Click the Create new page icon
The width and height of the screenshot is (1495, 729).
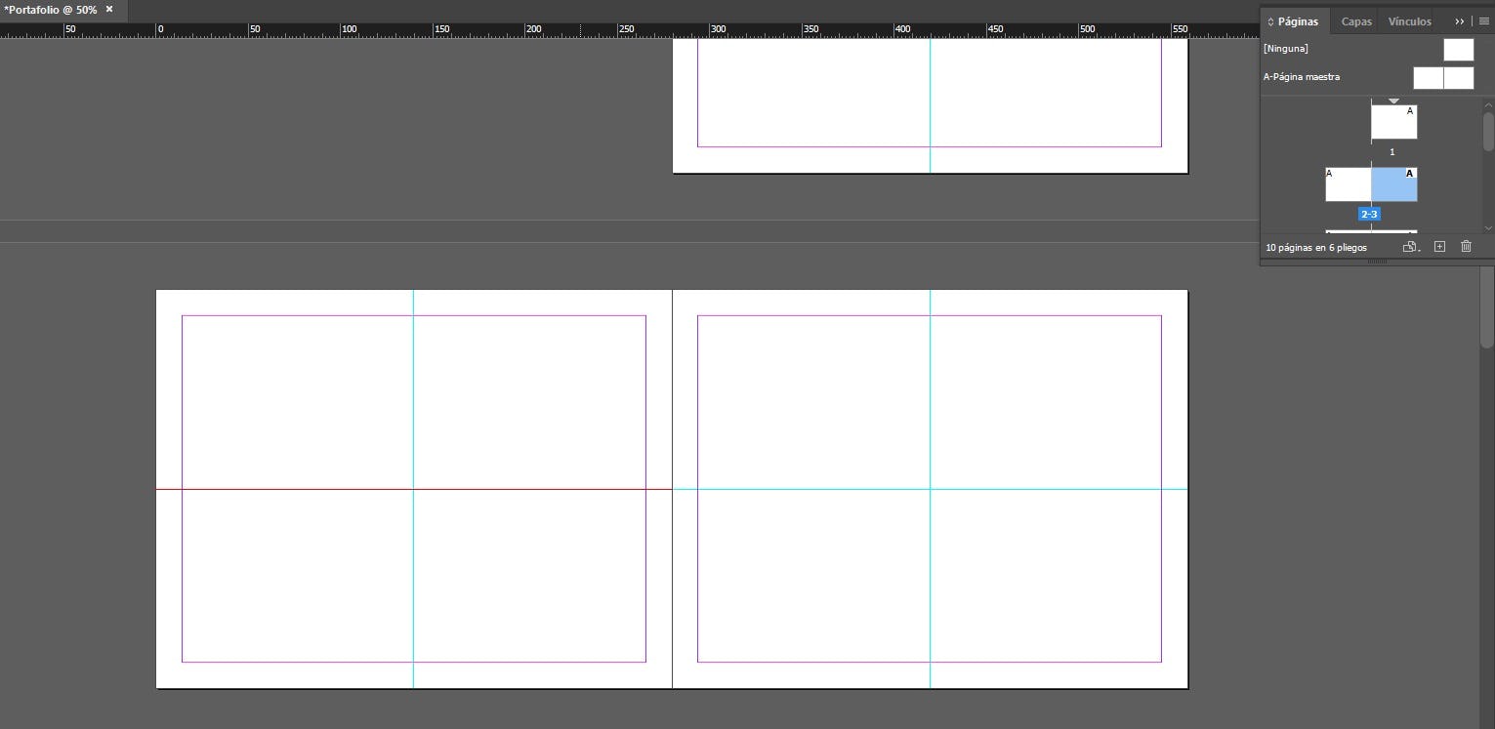coord(1439,247)
